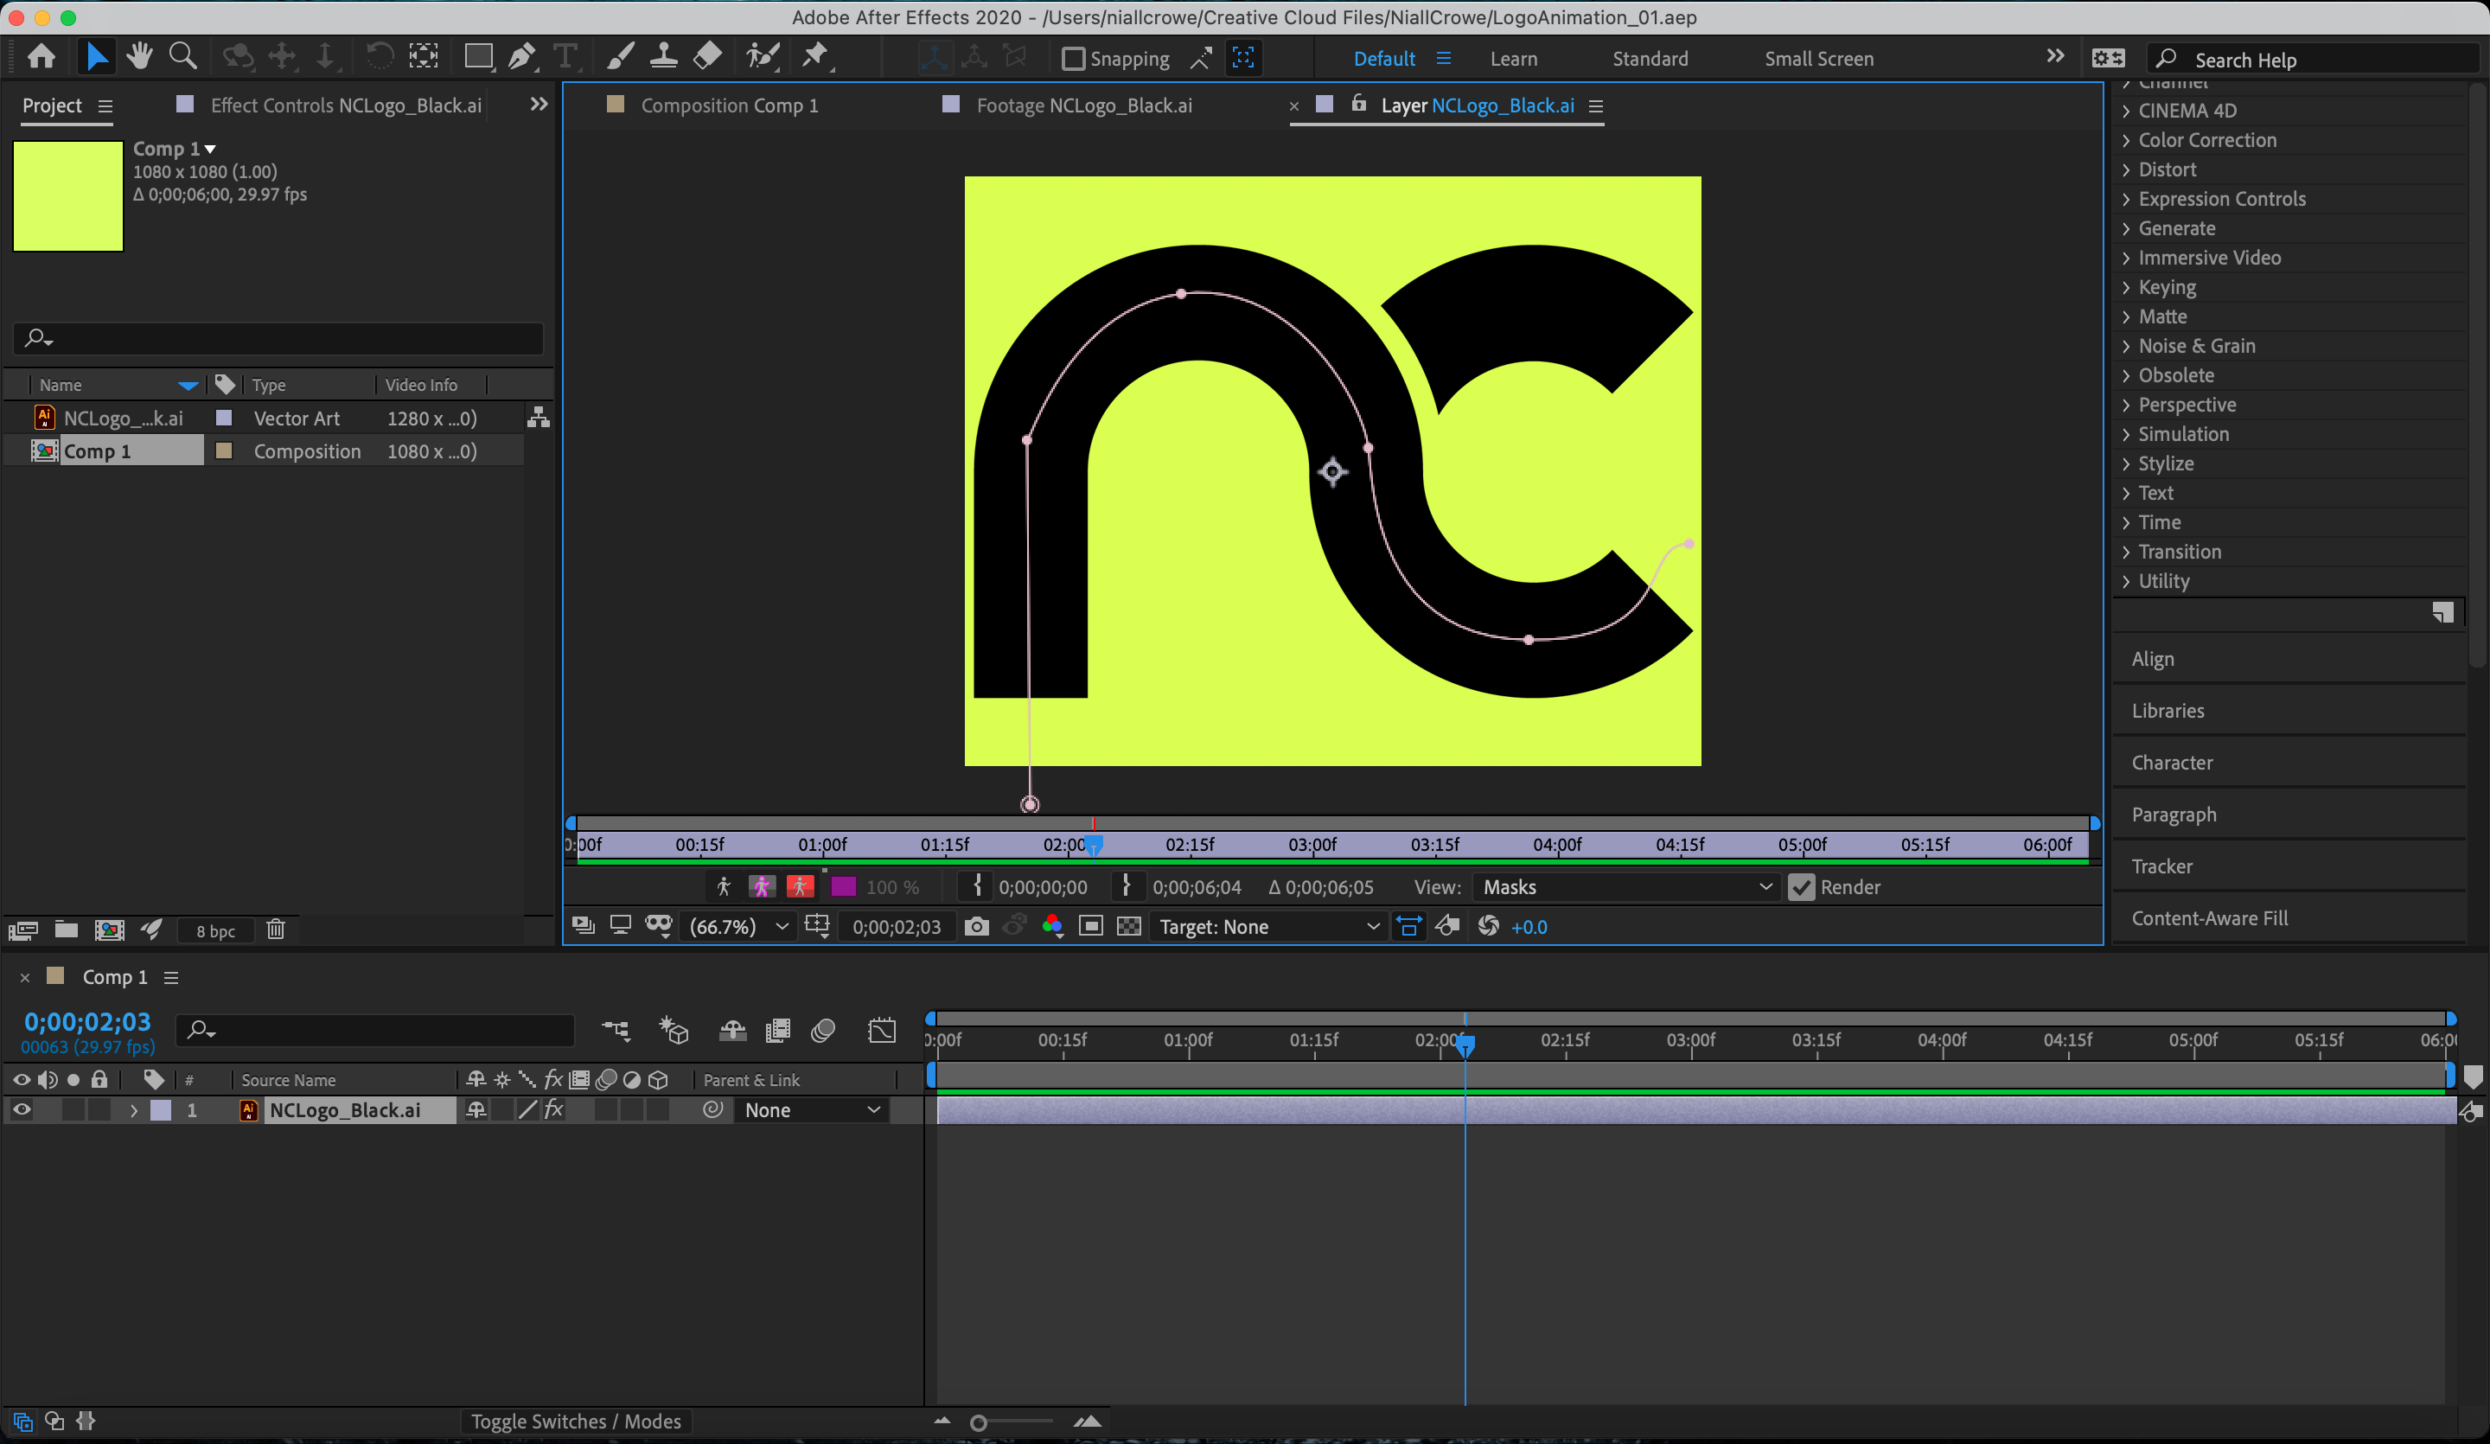Select the Pen tool
This screenshot has height=1444, width=2490.
(x=521, y=56)
